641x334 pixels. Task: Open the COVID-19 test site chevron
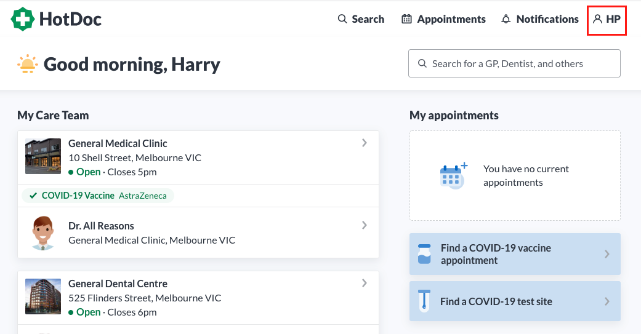click(x=607, y=301)
